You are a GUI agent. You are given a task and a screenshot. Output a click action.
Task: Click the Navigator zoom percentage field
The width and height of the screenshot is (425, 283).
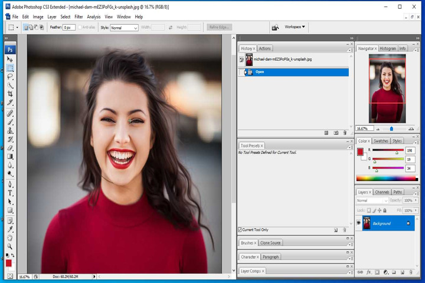coord(365,129)
